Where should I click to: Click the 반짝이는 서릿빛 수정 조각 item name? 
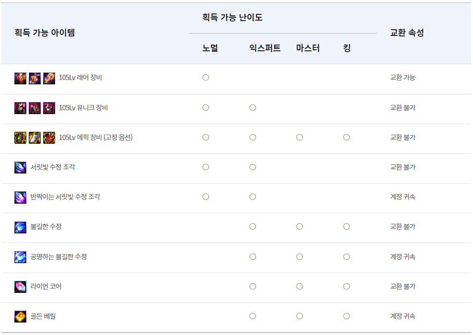pos(65,197)
